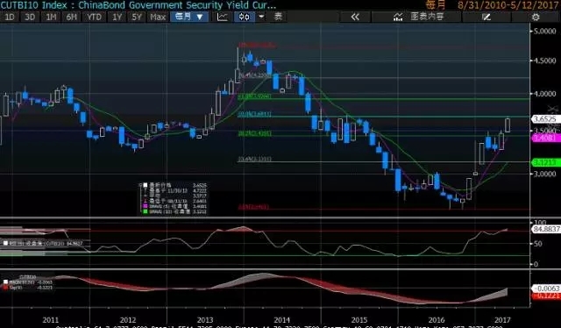The width and height of the screenshot is (561, 328).
Task: Click the Max range button
Action: 158,17
